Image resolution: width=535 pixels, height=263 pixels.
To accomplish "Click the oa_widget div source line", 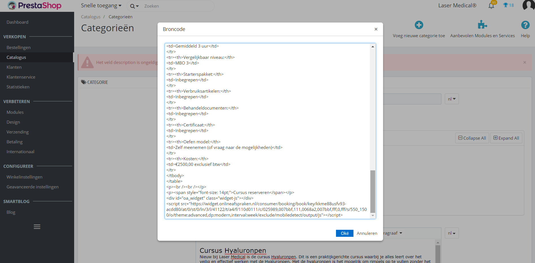I will coord(210,198).
